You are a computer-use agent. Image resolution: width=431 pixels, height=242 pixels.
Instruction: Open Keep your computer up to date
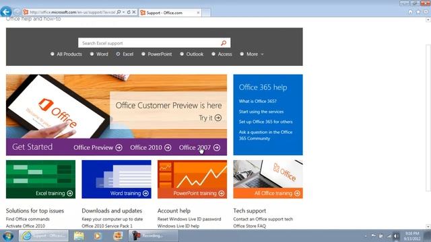tap(112, 219)
